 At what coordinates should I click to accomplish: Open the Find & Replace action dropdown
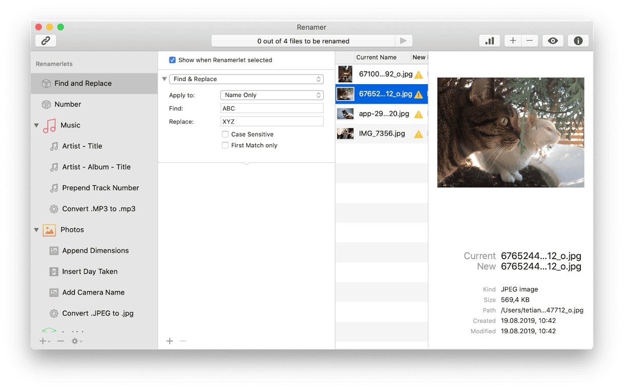coord(246,79)
